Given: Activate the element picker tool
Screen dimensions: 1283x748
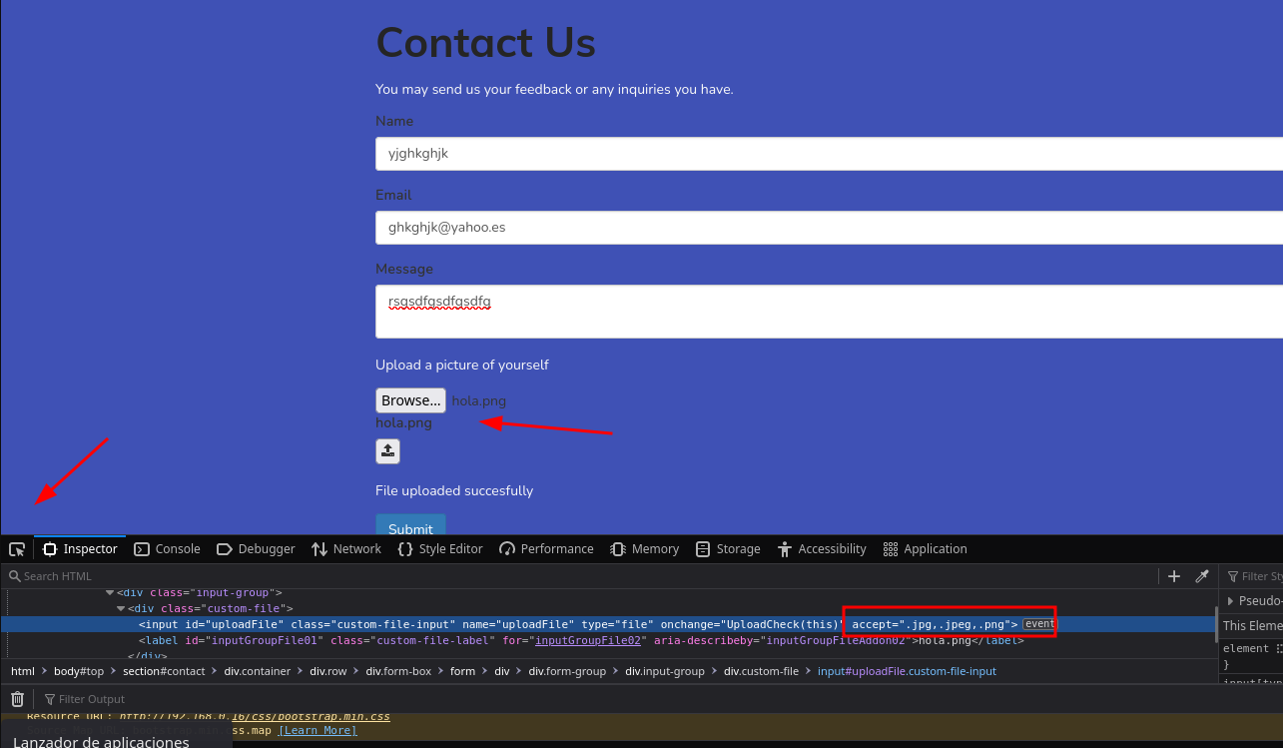Looking at the screenshot, I should (x=17, y=549).
